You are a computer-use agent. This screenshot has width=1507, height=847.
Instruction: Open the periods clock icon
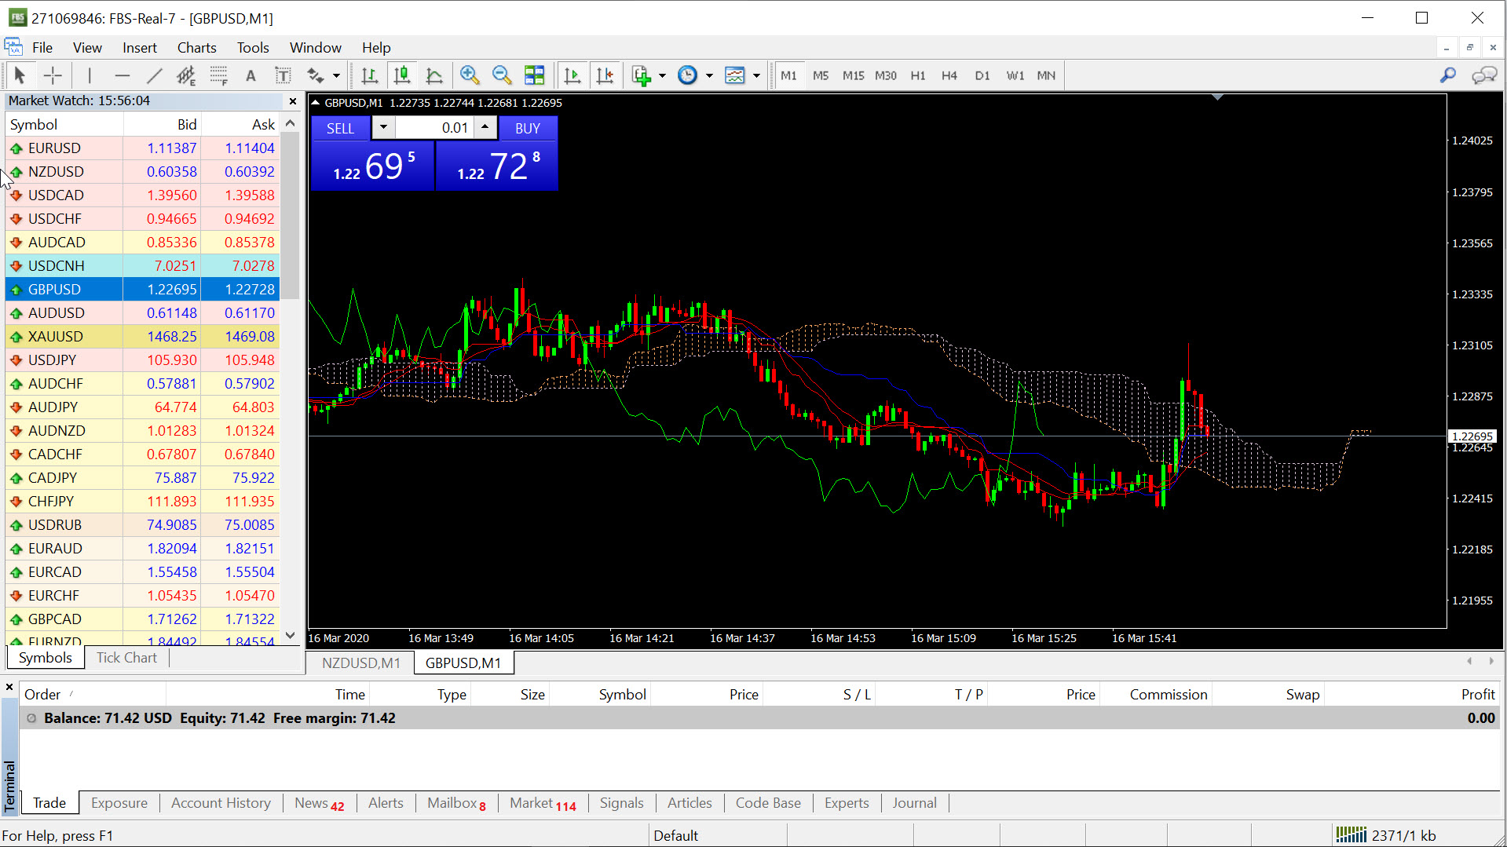point(687,75)
